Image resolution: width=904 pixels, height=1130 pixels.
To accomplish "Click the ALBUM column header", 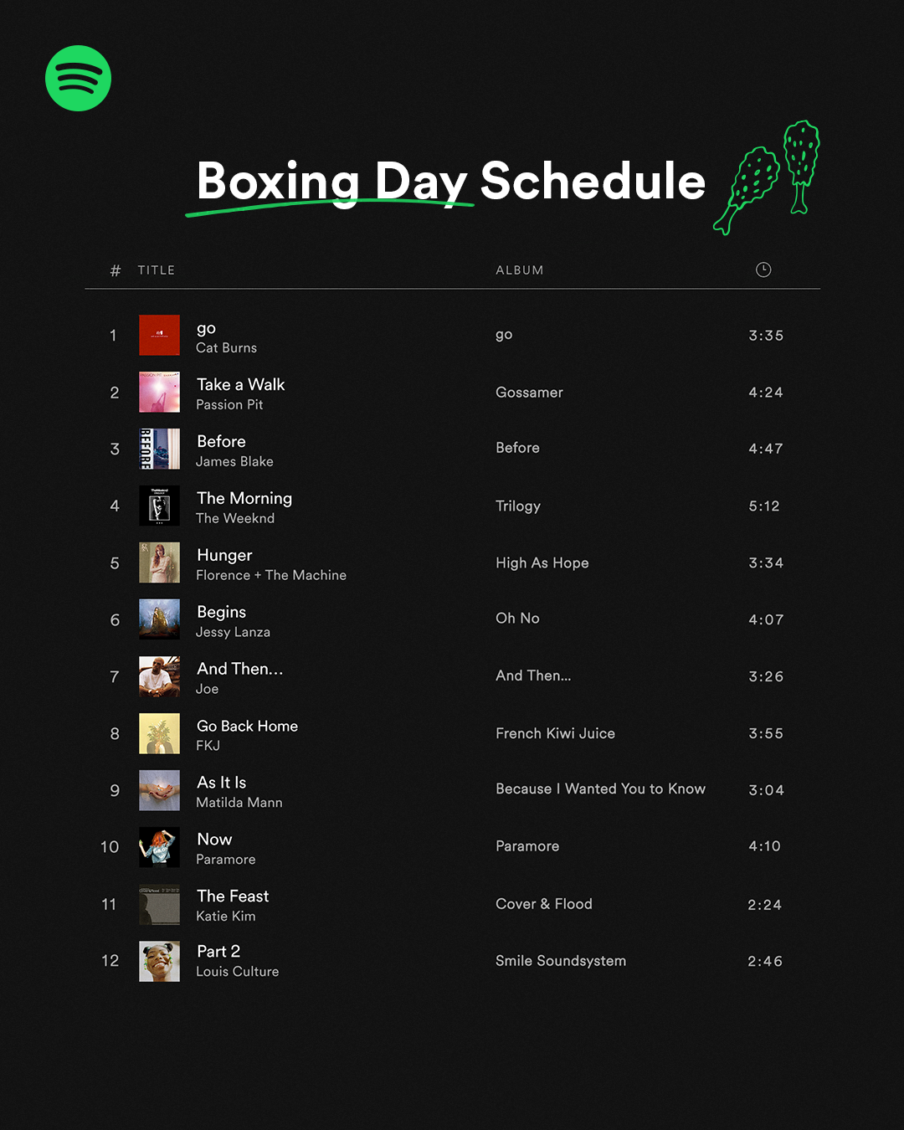I will tap(520, 270).
